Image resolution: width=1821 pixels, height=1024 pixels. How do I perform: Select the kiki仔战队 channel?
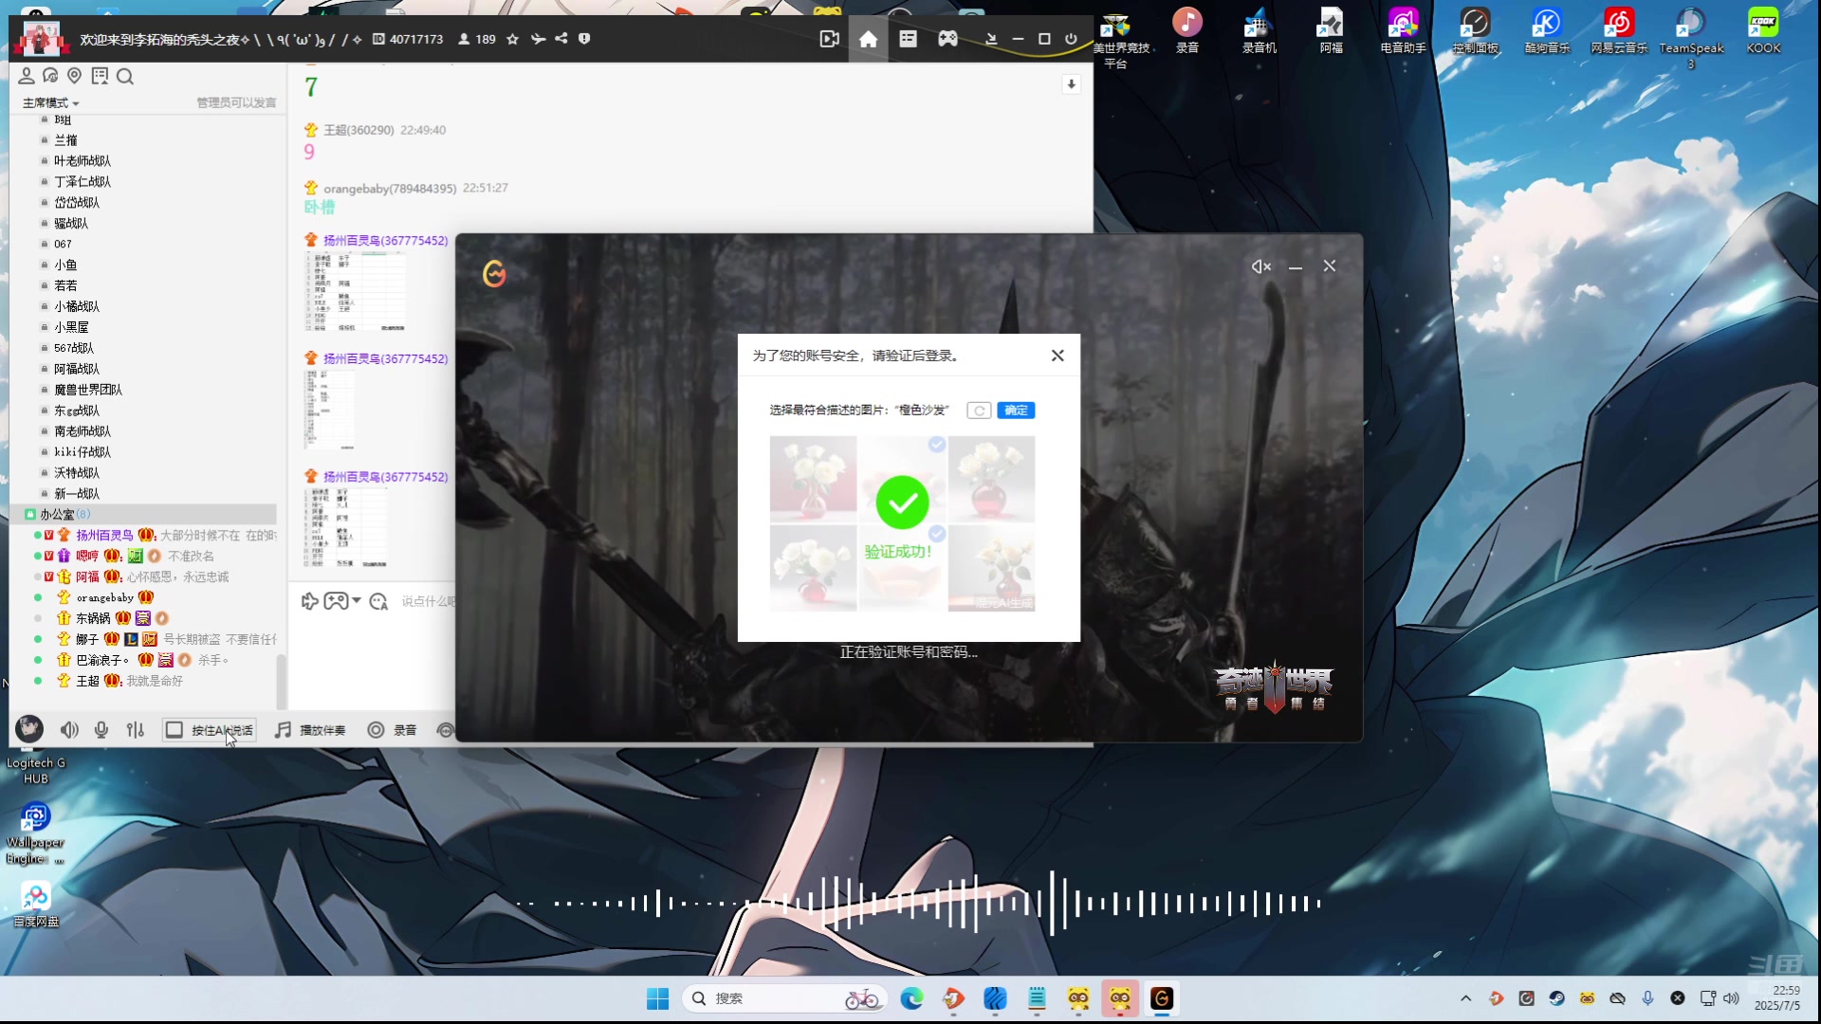[x=83, y=452]
